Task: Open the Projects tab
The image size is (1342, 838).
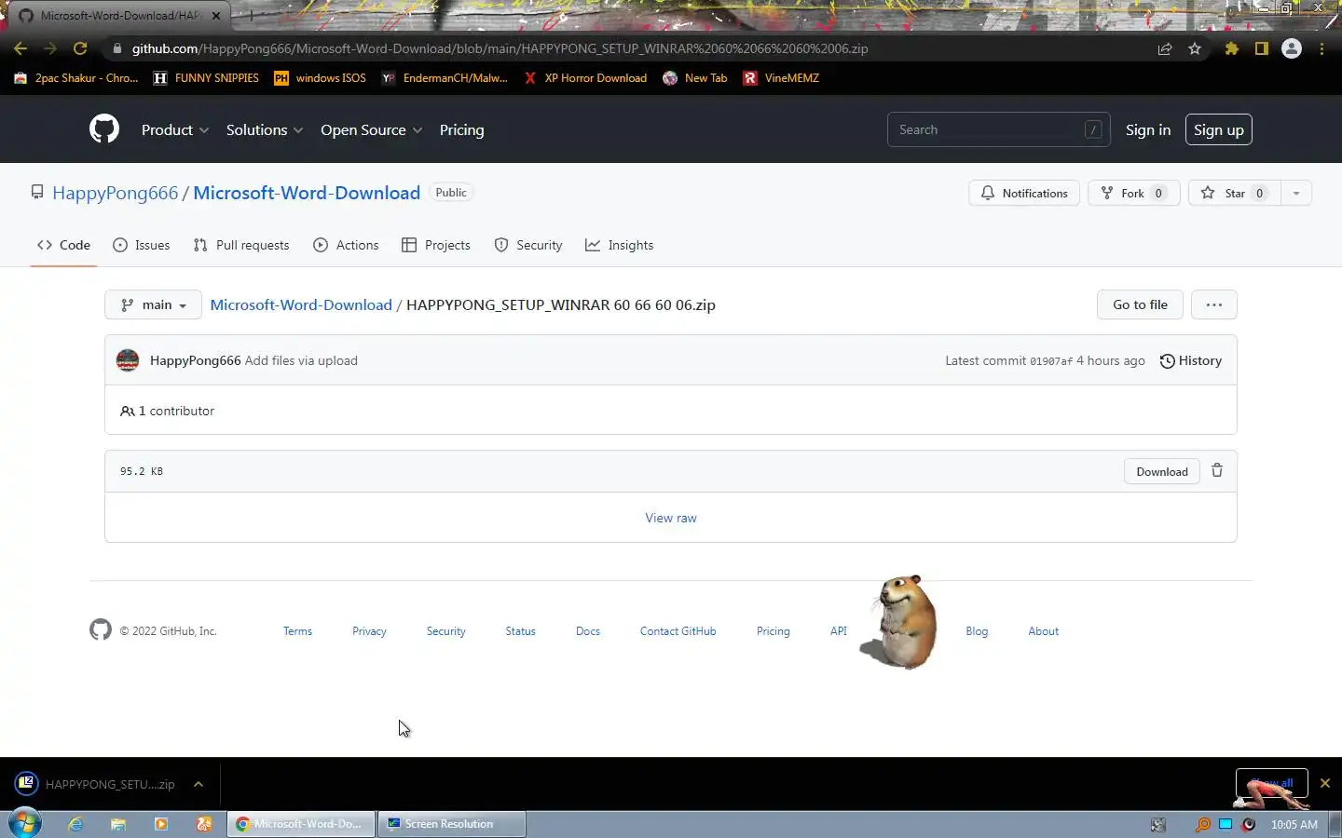Action: pyautogui.click(x=436, y=245)
